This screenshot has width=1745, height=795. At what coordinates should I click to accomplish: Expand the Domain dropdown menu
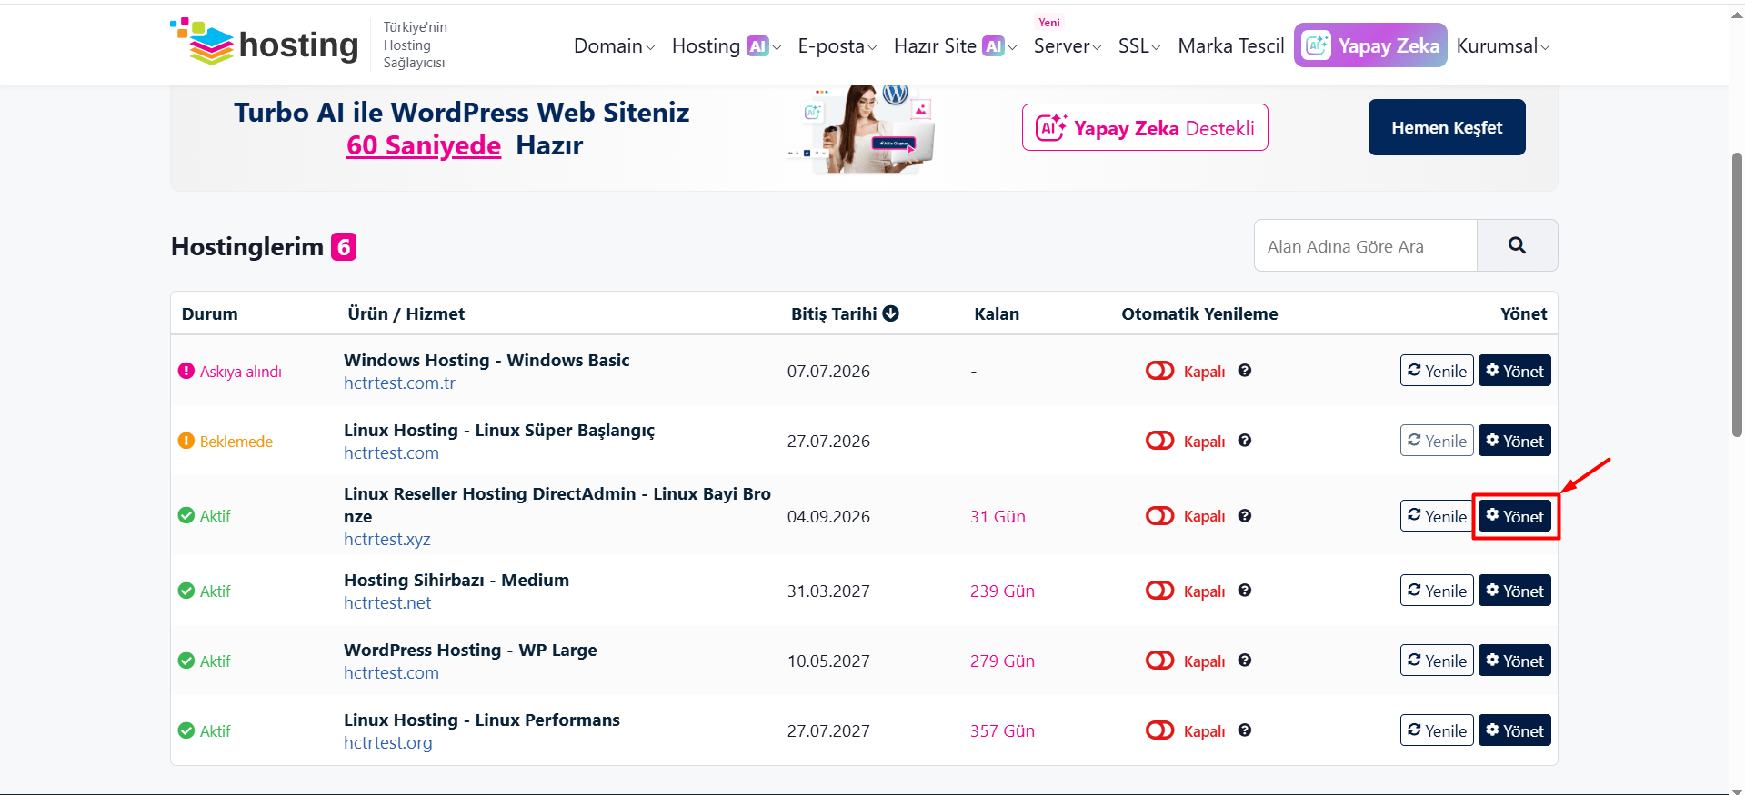[615, 46]
